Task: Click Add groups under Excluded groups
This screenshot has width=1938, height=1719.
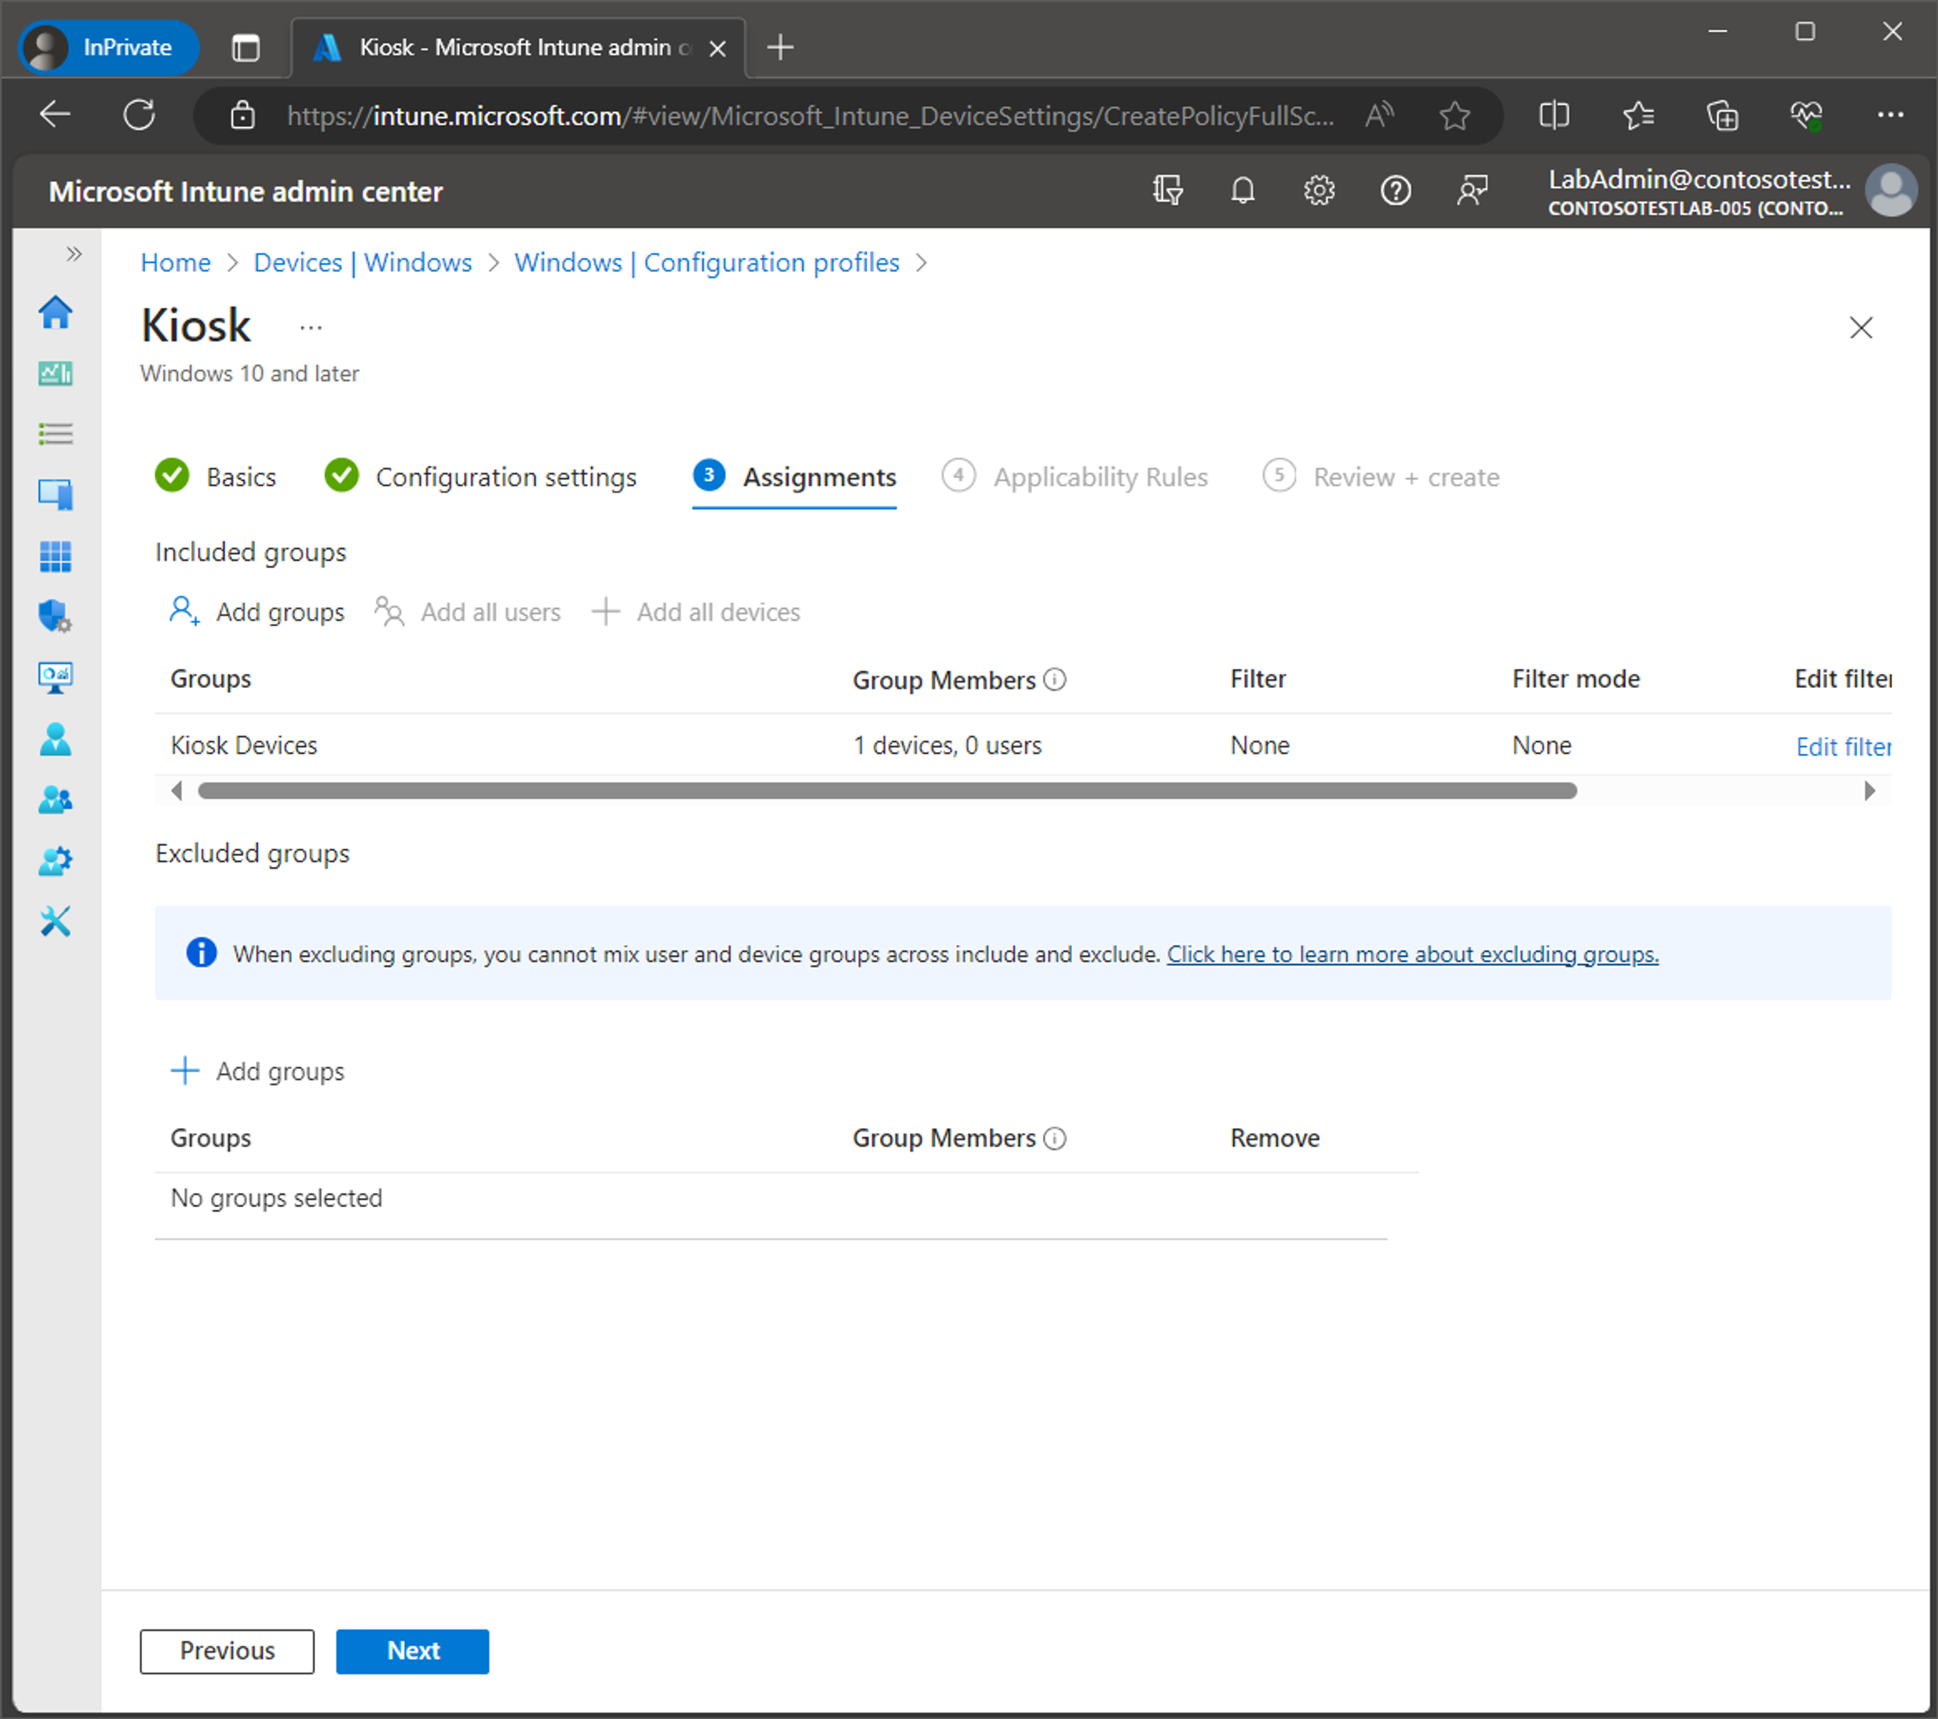Action: (257, 1071)
